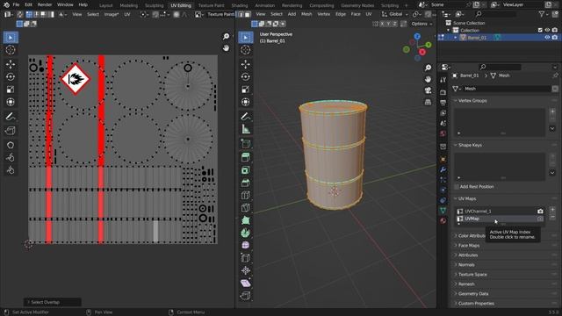Select the Annotate tool in UV editor

point(11,117)
